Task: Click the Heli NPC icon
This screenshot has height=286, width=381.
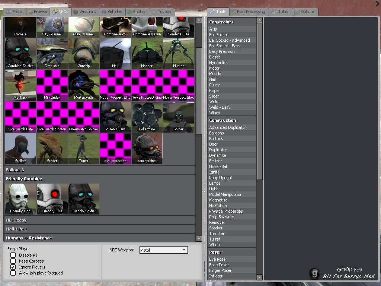Action: [x=115, y=54]
